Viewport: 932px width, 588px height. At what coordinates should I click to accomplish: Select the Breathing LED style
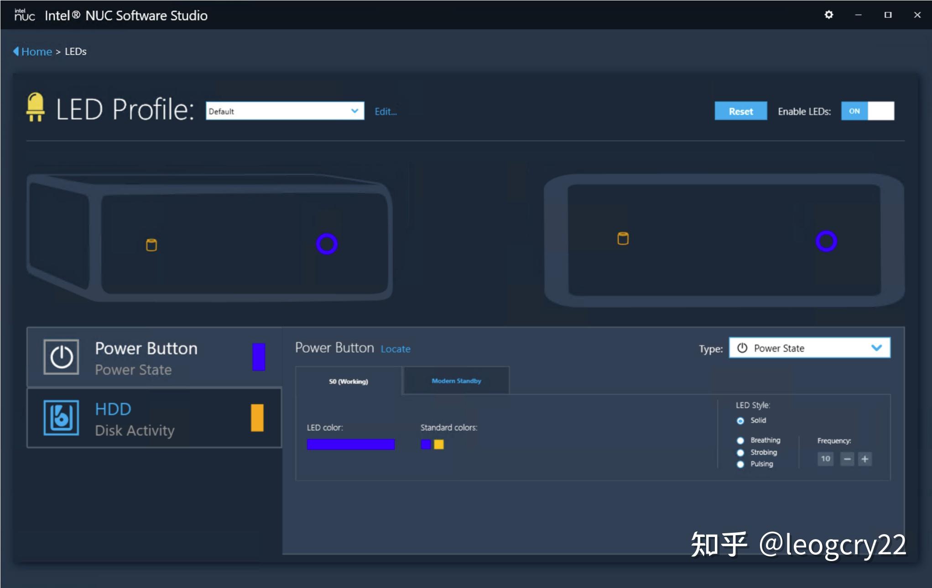click(740, 441)
